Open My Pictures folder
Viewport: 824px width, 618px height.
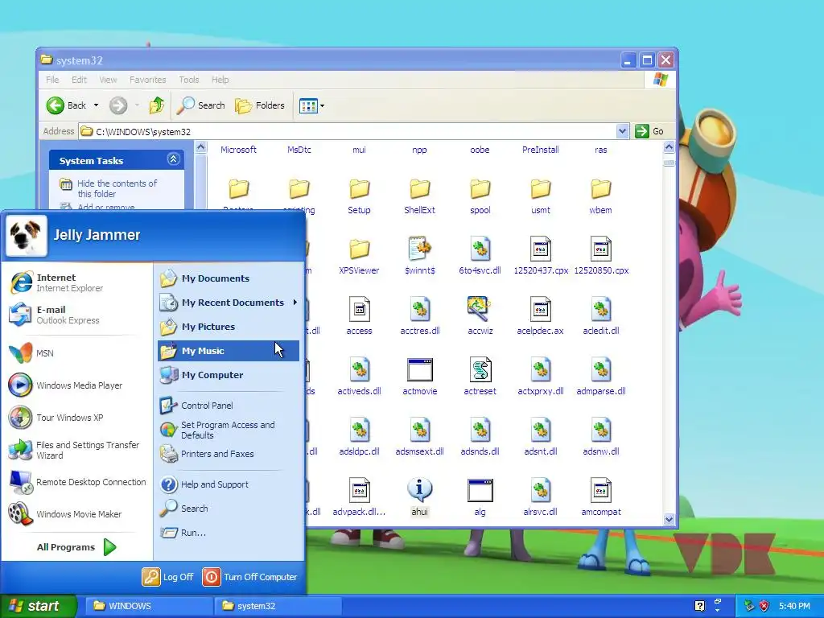(198, 327)
